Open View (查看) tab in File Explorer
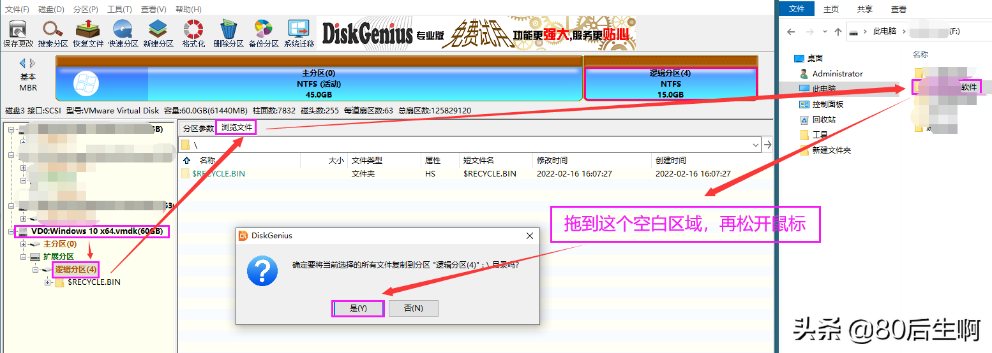Image resolution: width=992 pixels, height=353 pixels. (x=899, y=9)
